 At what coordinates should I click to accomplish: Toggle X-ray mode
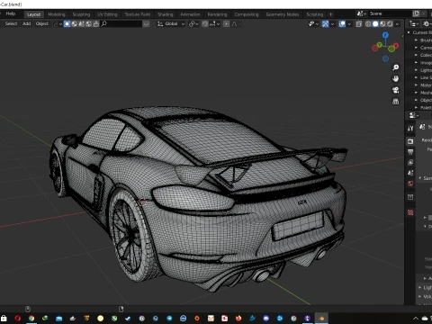click(359, 23)
